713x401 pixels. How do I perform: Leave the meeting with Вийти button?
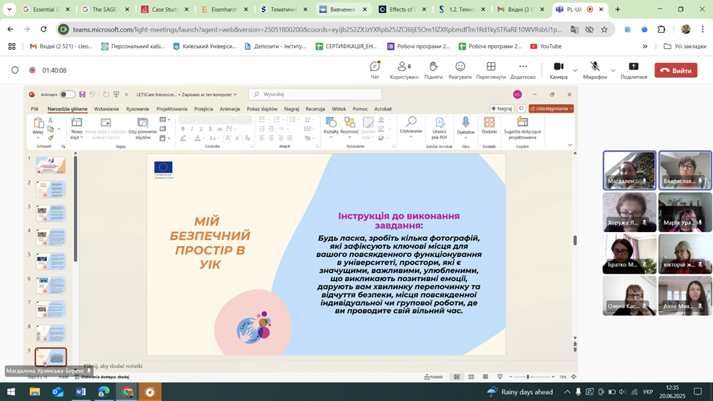[675, 70]
